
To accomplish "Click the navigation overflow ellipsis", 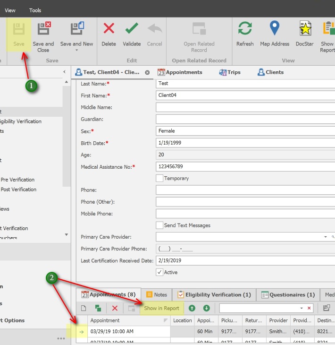I will (61, 338).
